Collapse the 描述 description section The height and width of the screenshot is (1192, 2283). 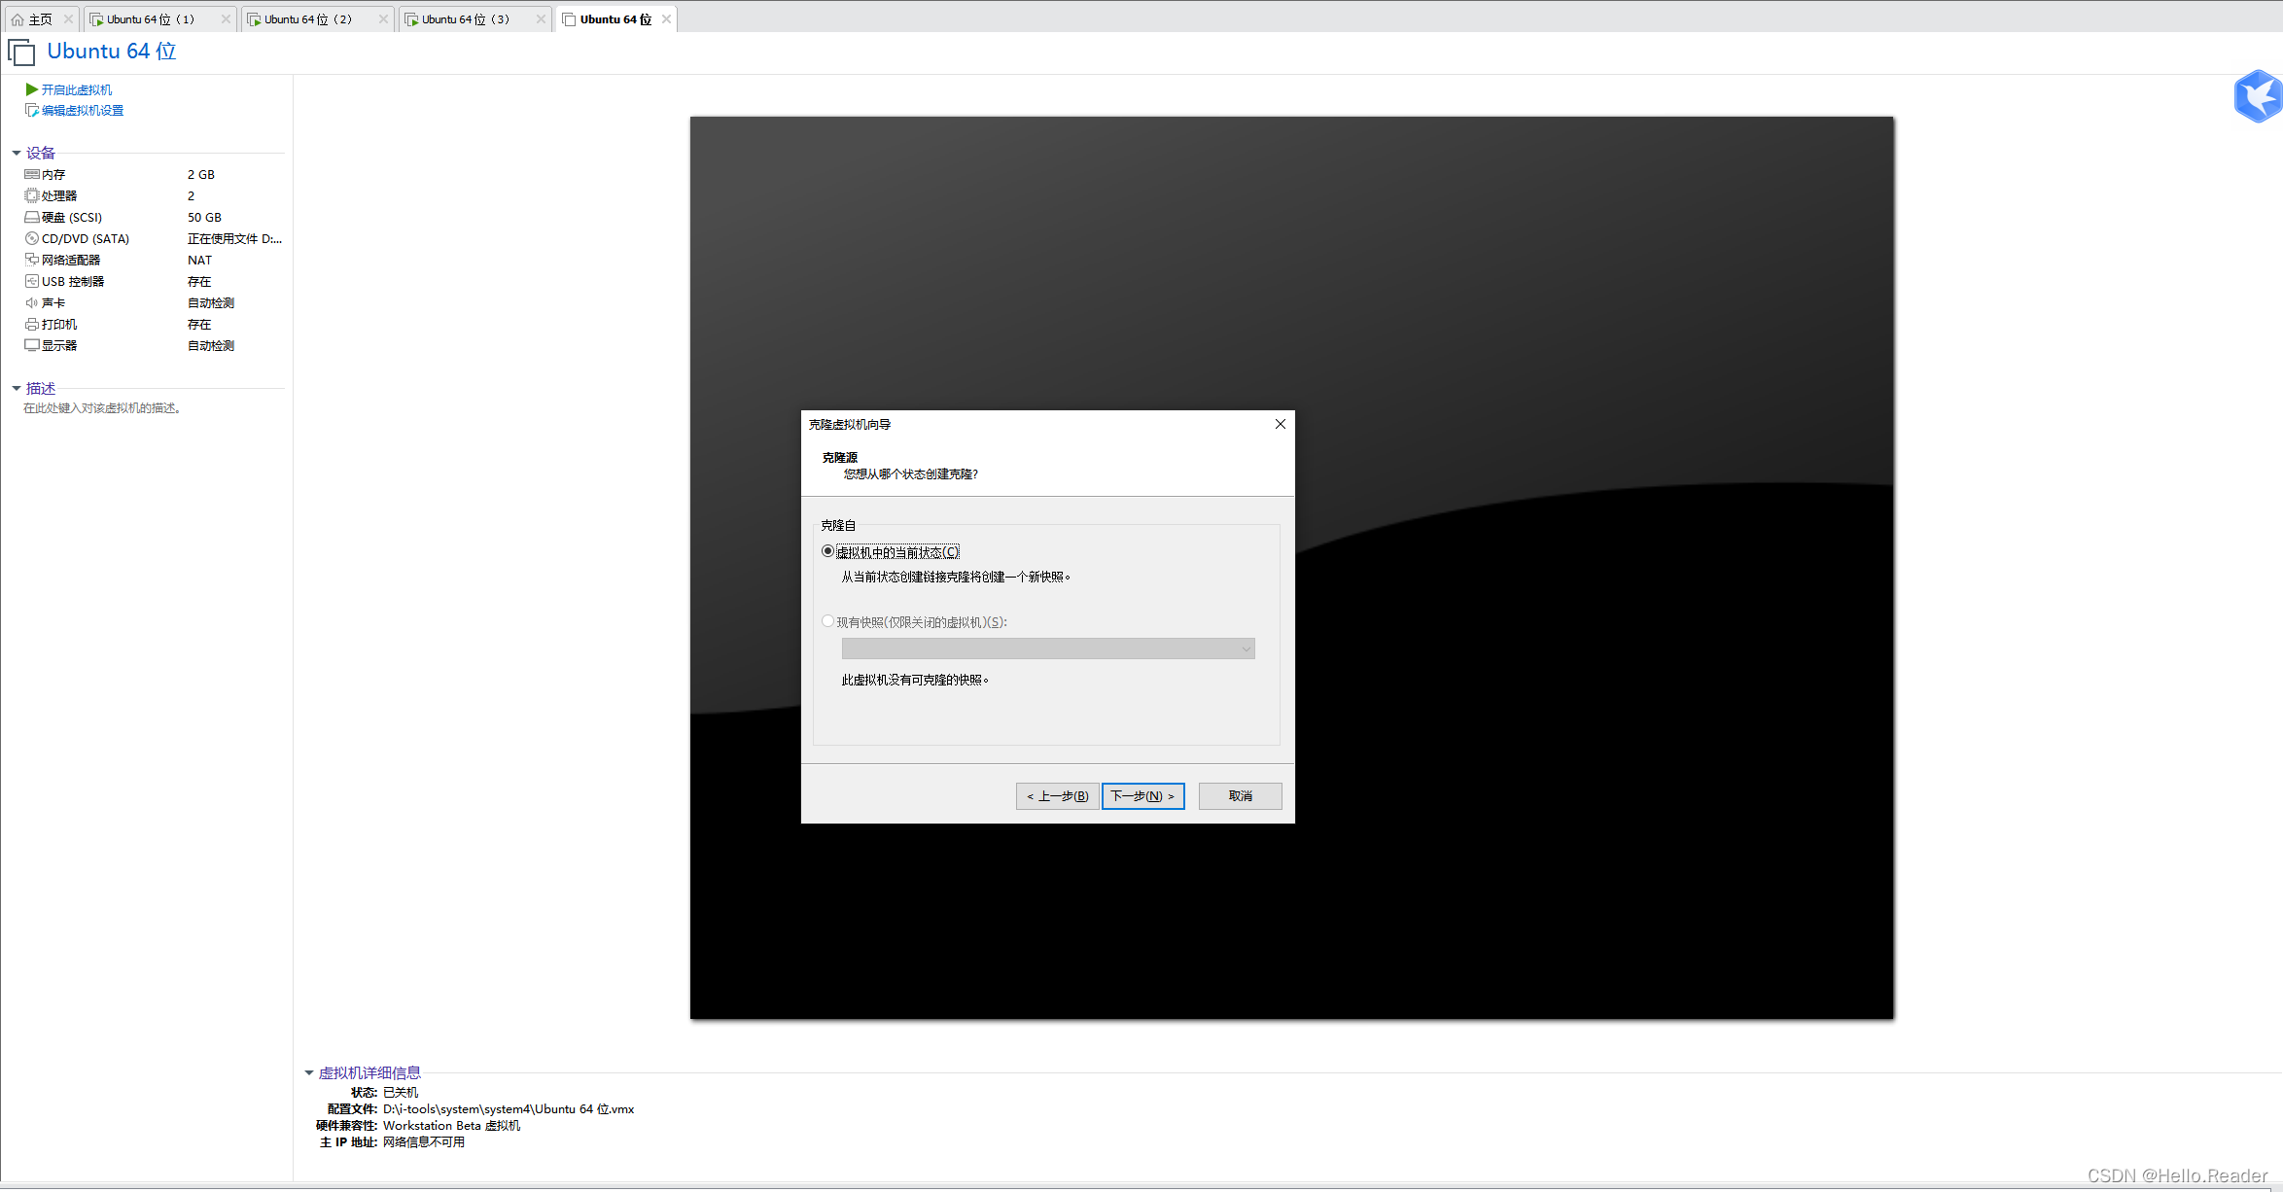coord(17,389)
